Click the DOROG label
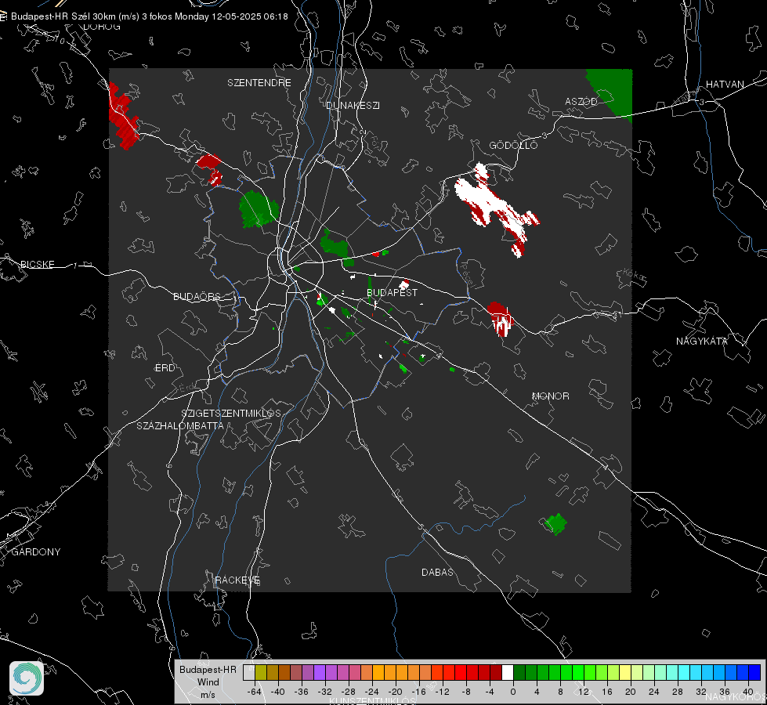The image size is (767, 705). (101, 27)
